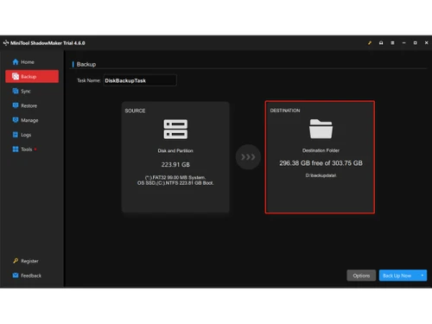This screenshot has width=432, height=324.
Task: Open the Manage shield icon
Action: pos(16,120)
